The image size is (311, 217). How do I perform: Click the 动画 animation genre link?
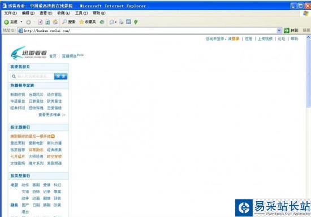(36, 198)
